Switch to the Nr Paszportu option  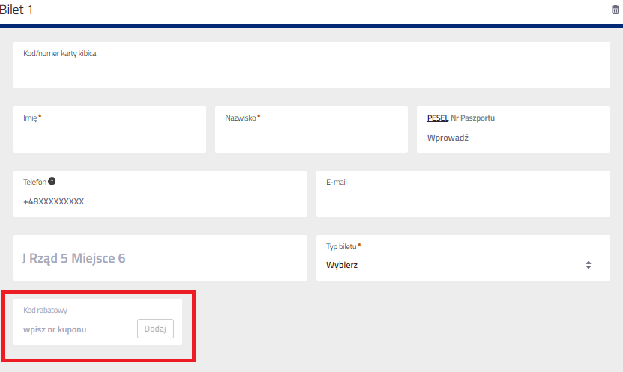tap(472, 118)
